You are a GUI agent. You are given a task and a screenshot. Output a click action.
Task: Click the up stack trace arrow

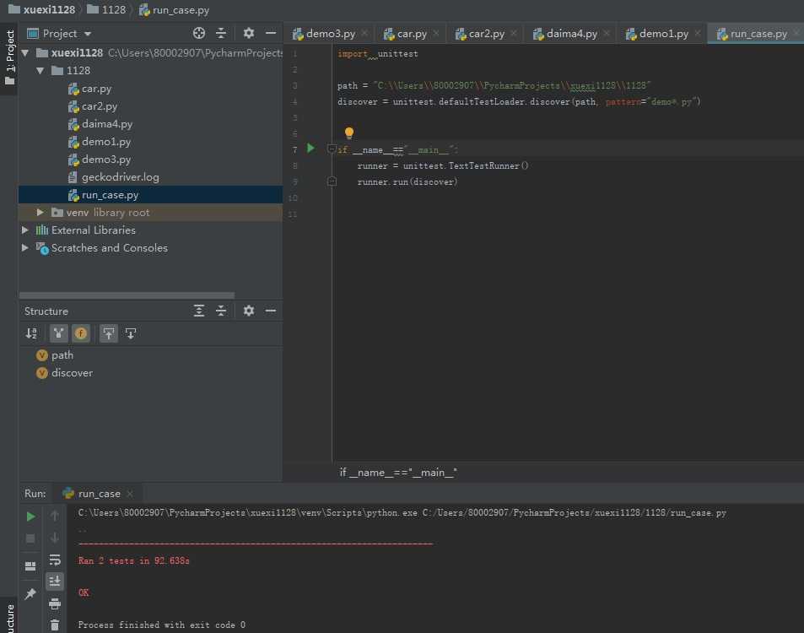tap(55, 516)
